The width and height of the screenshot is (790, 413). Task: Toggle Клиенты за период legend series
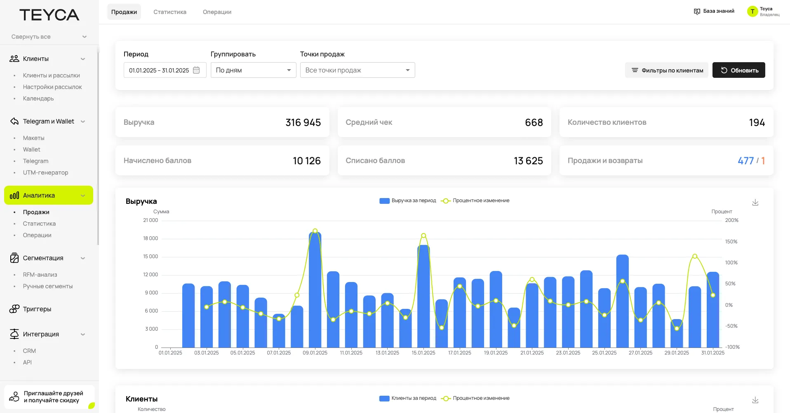click(x=407, y=398)
